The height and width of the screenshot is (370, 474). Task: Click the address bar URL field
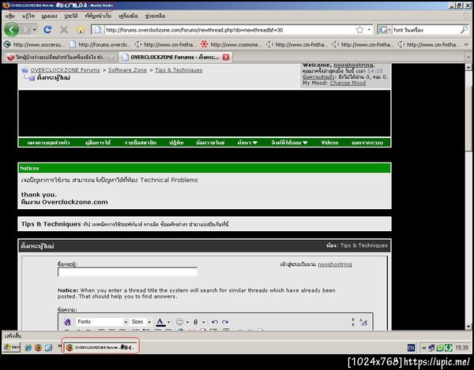tap(230, 30)
